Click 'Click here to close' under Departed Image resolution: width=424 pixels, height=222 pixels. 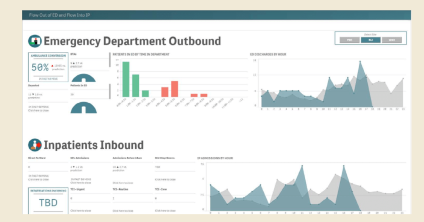point(39,111)
